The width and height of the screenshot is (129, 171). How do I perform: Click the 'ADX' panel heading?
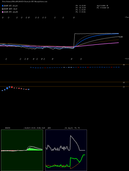click(x=49, y=128)
